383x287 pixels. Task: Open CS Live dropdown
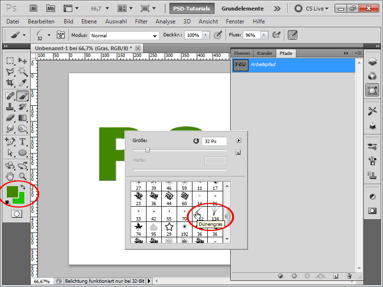(317, 9)
